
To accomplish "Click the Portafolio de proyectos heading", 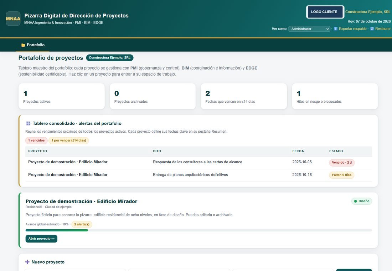I will tap(51, 58).
